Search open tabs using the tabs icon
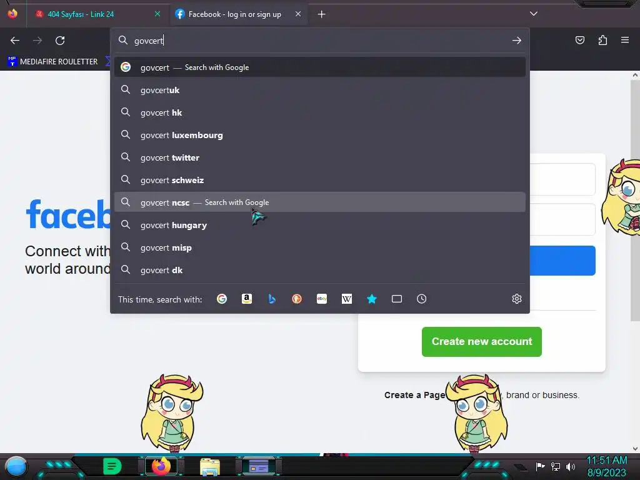The image size is (640, 480). click(397, 299)
